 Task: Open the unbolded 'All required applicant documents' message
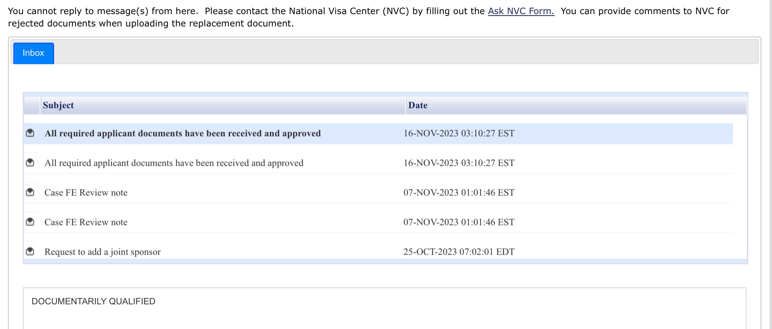(174, 163)
